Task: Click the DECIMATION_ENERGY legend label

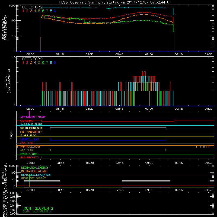Action: [x=35, y=168]
